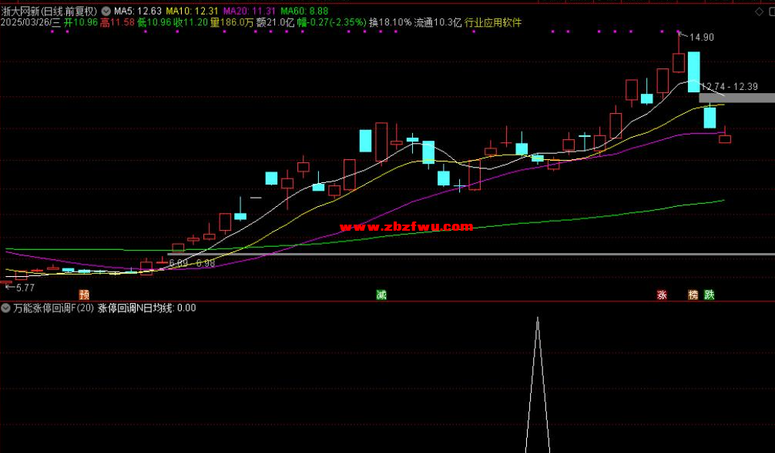Click the close price 收11.20
This screenshot has width=775, height=453.
(x=191, y=22)
